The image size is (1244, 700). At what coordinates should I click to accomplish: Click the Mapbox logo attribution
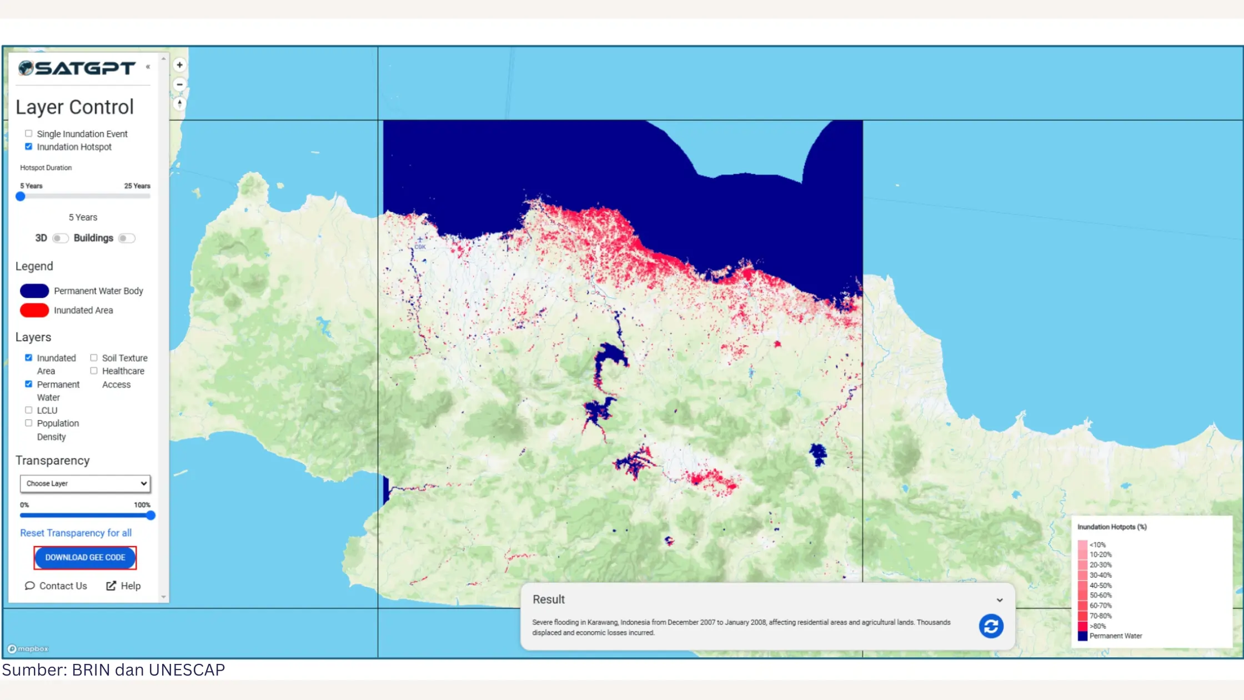click(x=28, y=648)
